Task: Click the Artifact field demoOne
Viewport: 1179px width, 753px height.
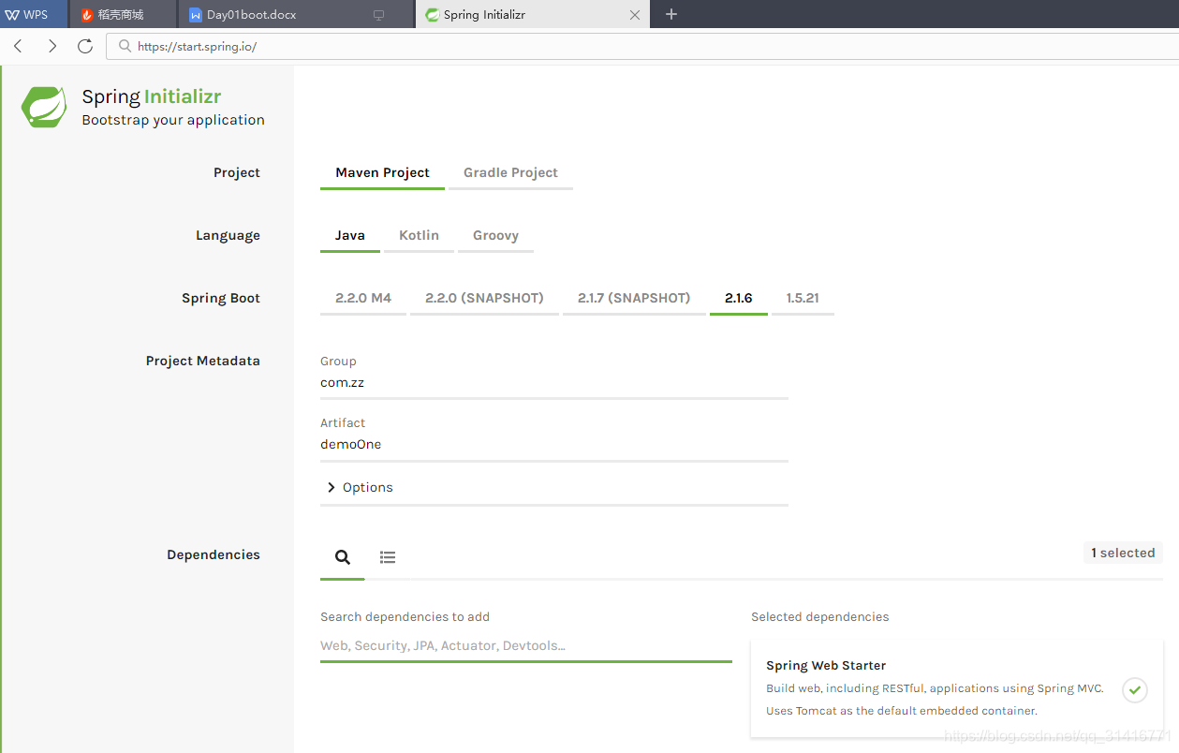Action: 554,445
